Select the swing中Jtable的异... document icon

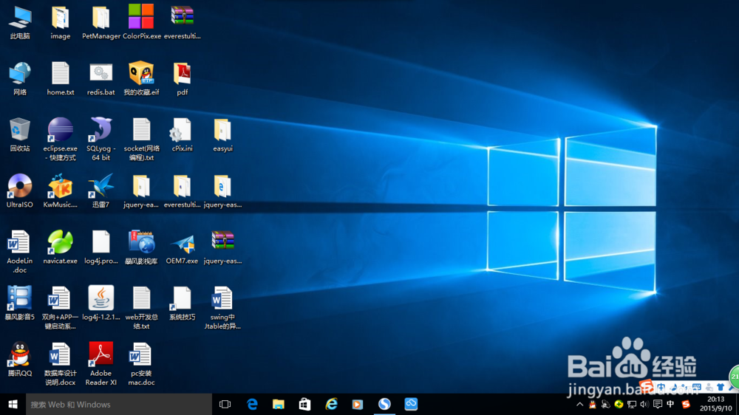(x=222, y=308)
